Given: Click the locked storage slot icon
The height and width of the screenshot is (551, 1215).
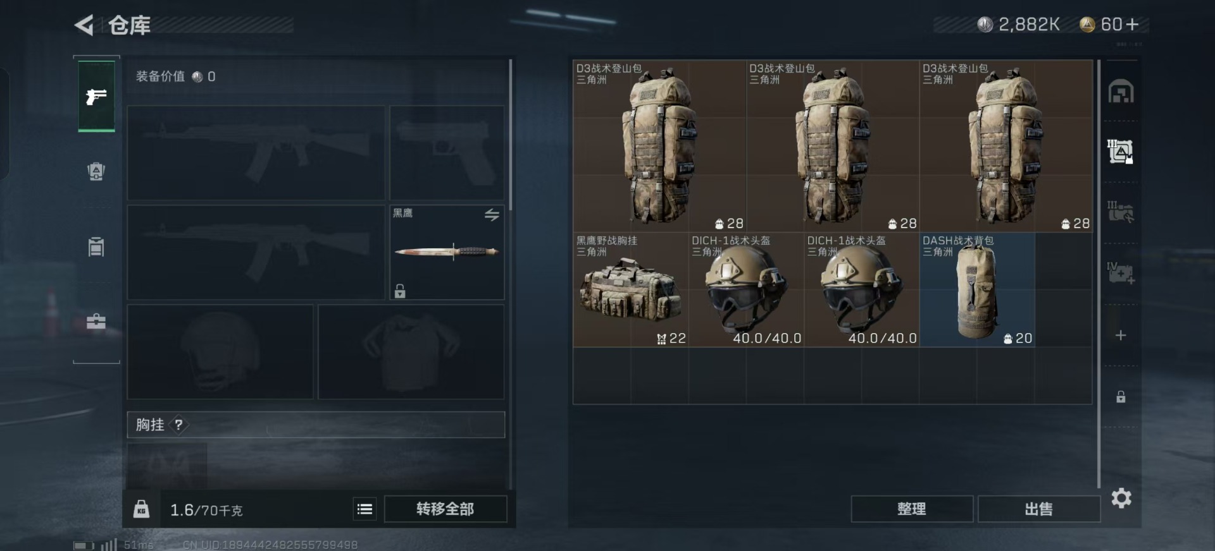Looking at the screenshot, I should point(1121,397).
